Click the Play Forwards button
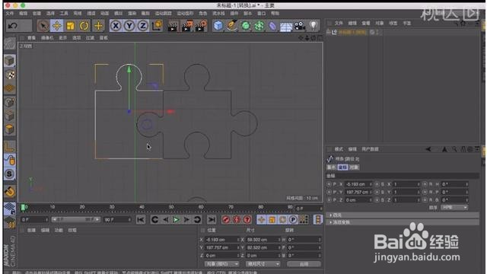The image size is (487, 274). (176, 220)
